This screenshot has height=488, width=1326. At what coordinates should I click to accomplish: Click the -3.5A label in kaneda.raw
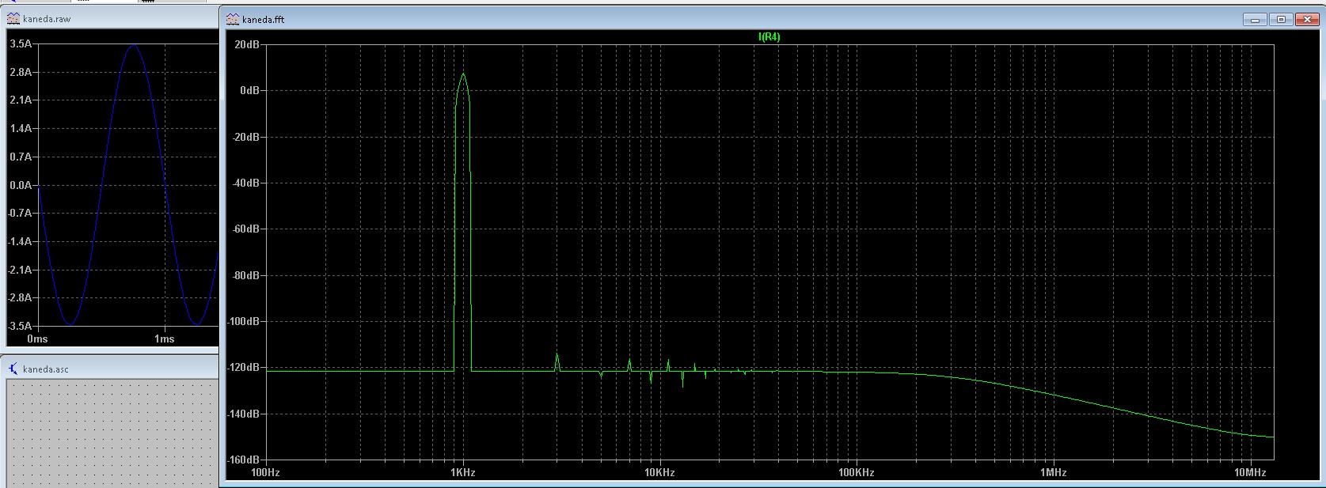pyautogui.click(x=19, y=326)
